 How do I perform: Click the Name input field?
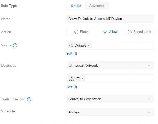[110, 19]
